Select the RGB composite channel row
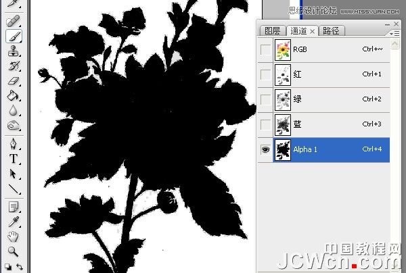The width and height of the screenshot is (406, 273). point(332,49)
